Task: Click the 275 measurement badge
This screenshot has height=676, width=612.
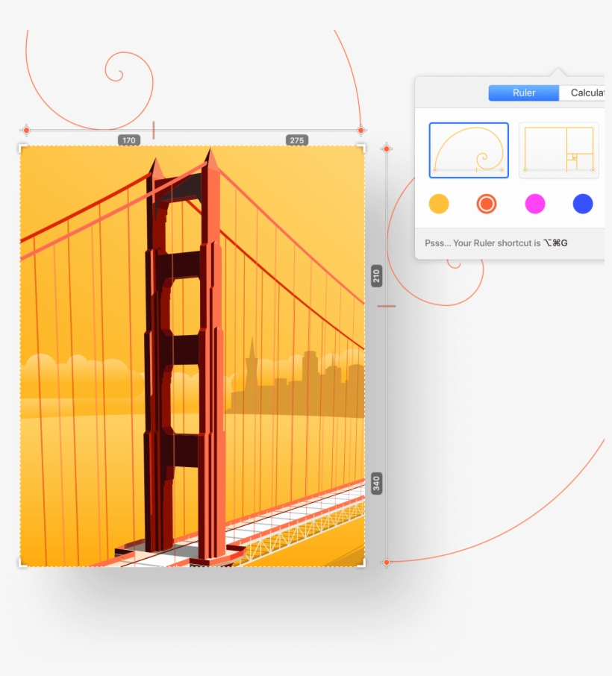Action: coord(296,140)
